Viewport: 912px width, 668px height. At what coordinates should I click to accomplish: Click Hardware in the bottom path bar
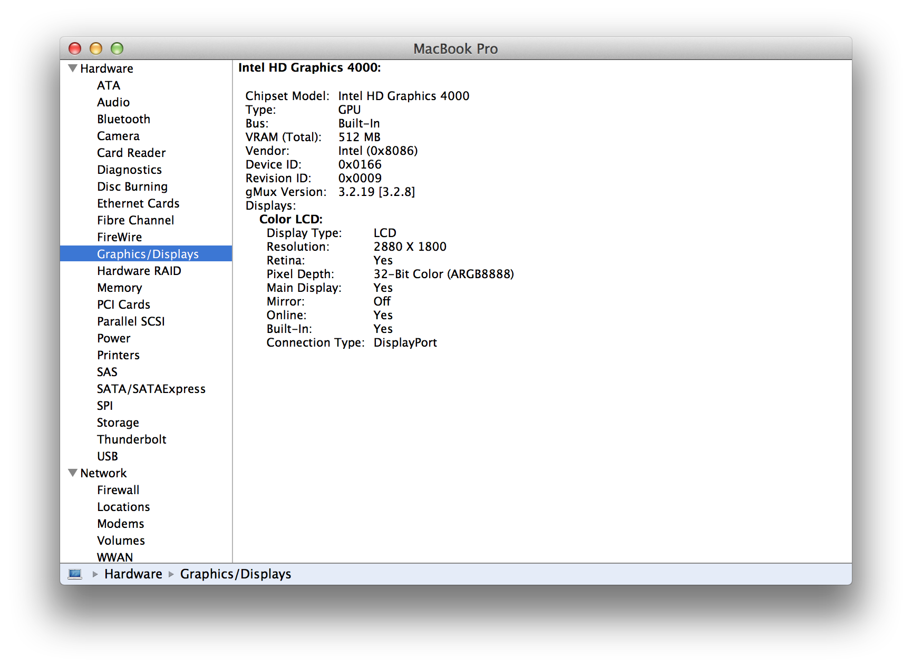pos(133,574)
